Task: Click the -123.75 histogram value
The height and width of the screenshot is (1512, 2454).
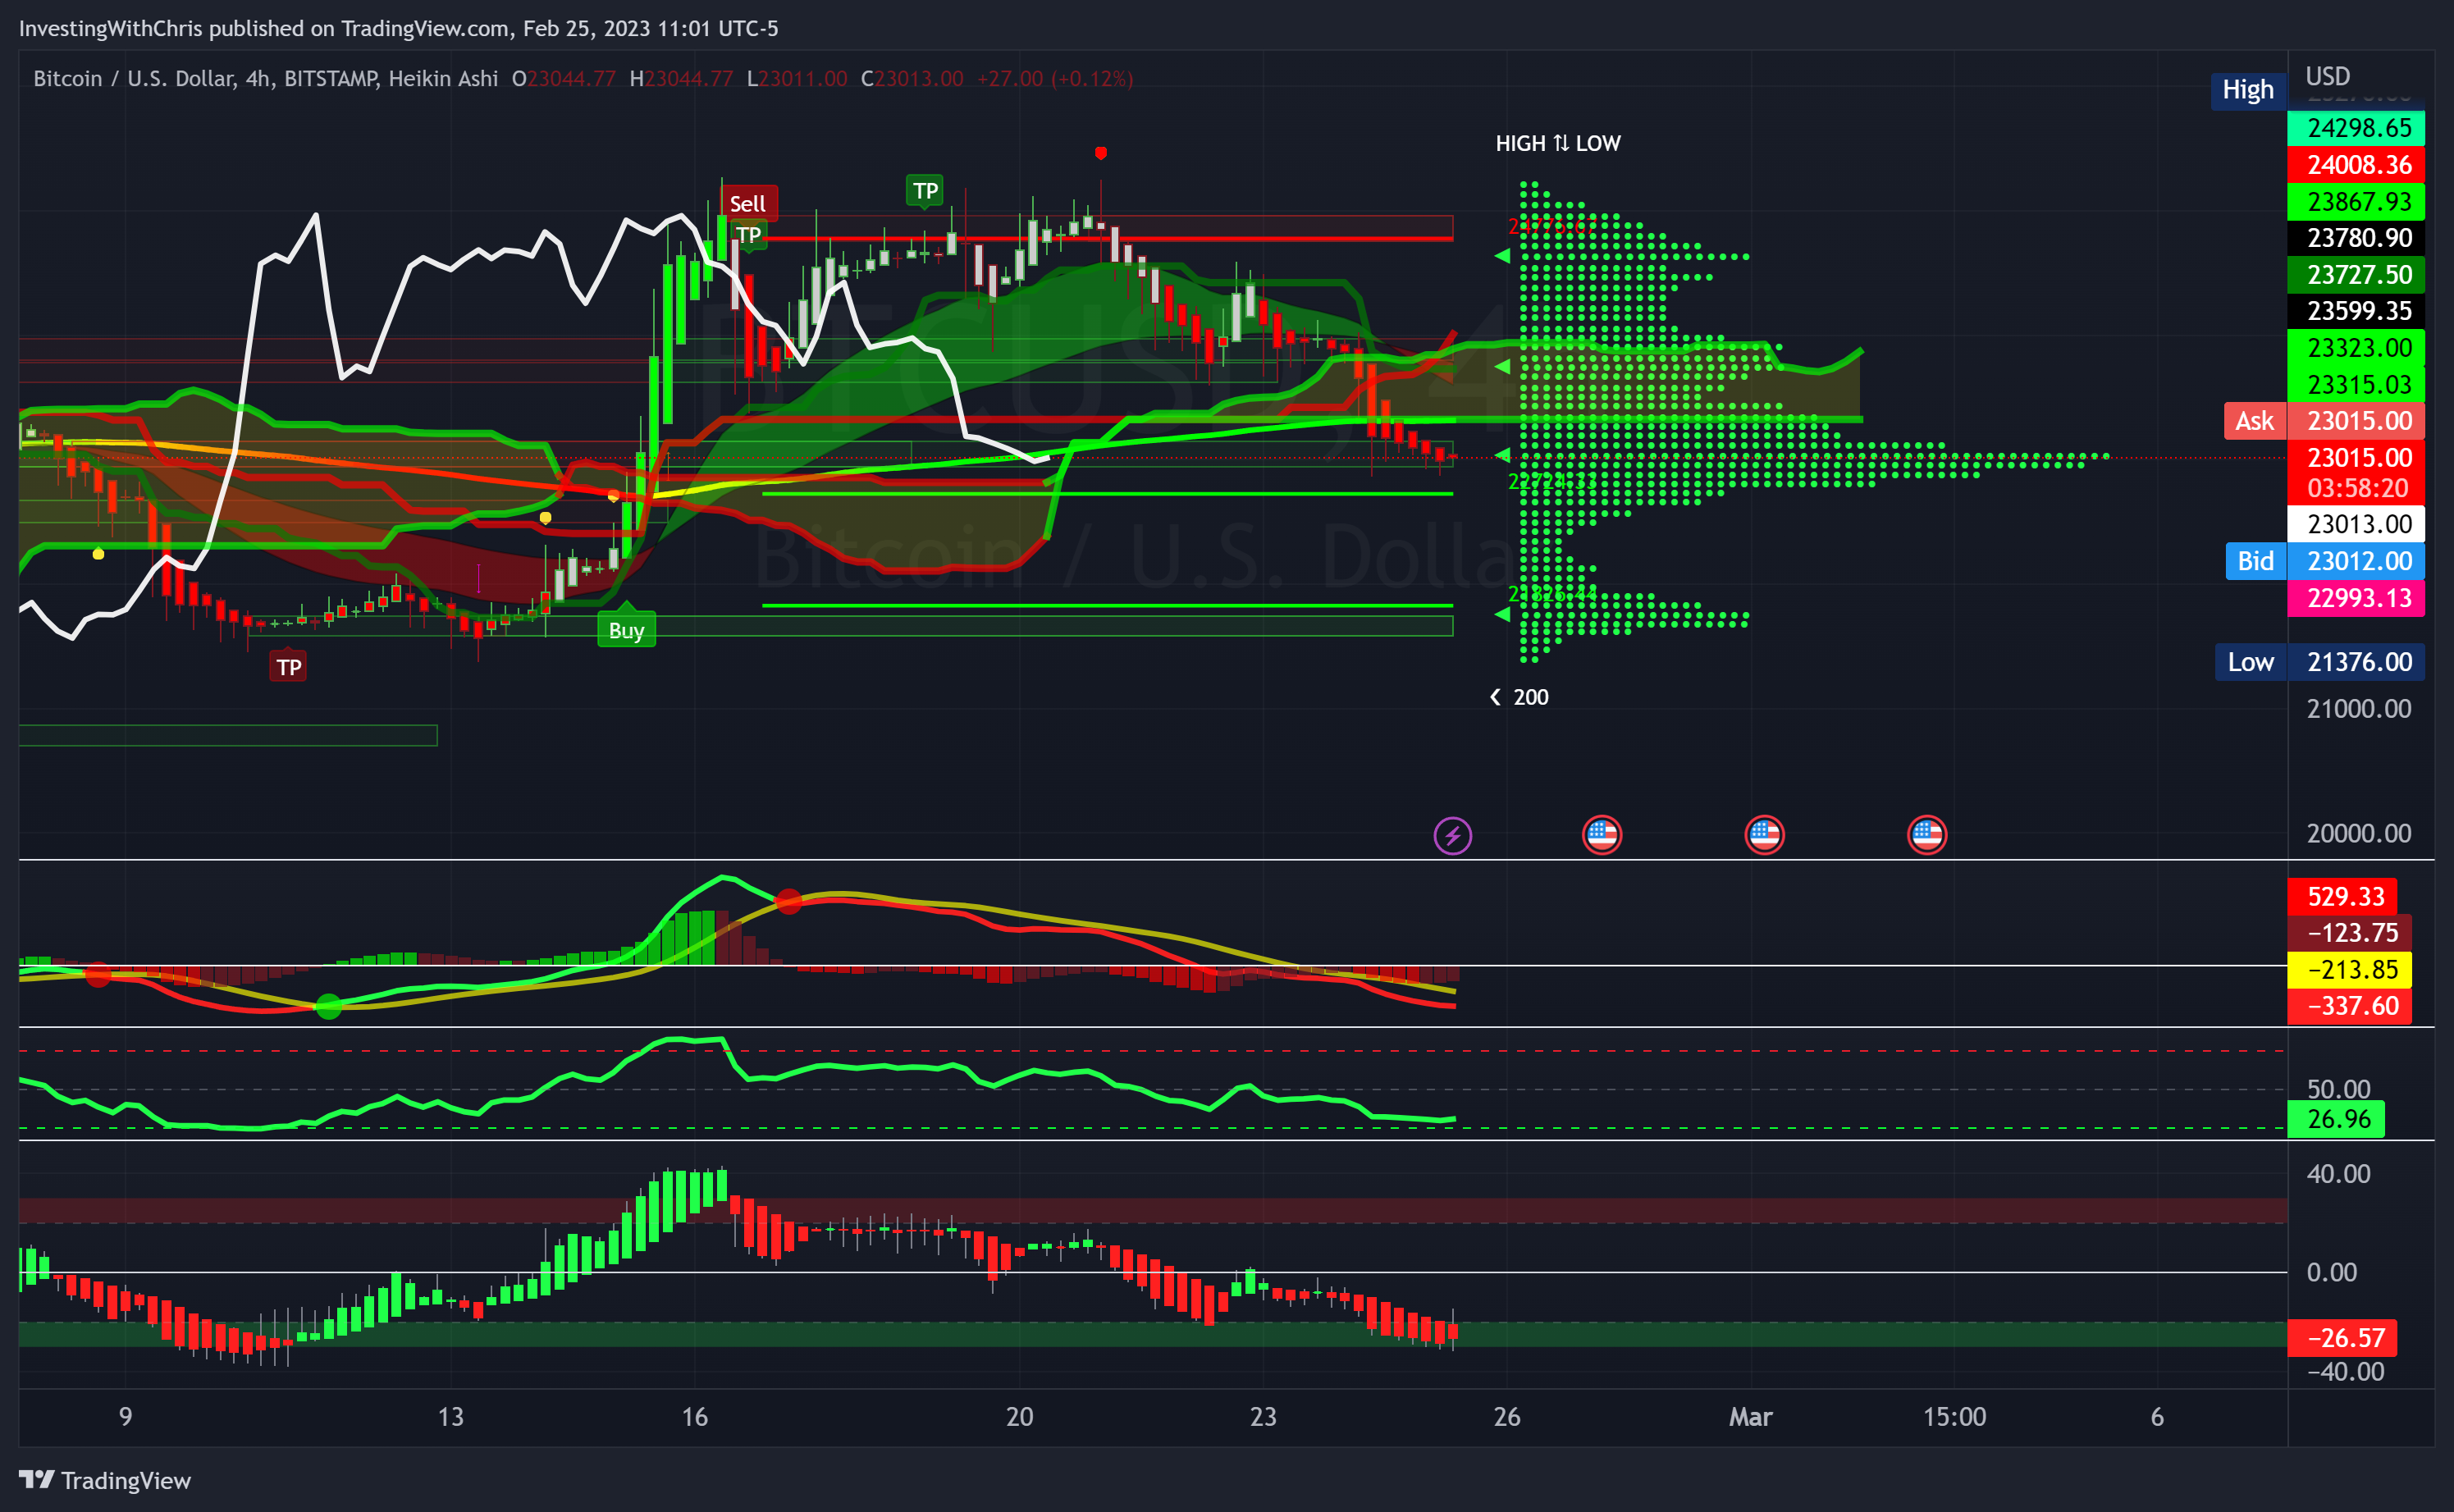Action: click(x=2349, y=933)
